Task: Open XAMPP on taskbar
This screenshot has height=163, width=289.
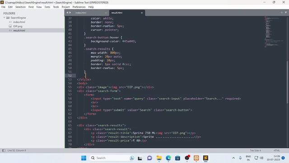Action: (196, 158)
